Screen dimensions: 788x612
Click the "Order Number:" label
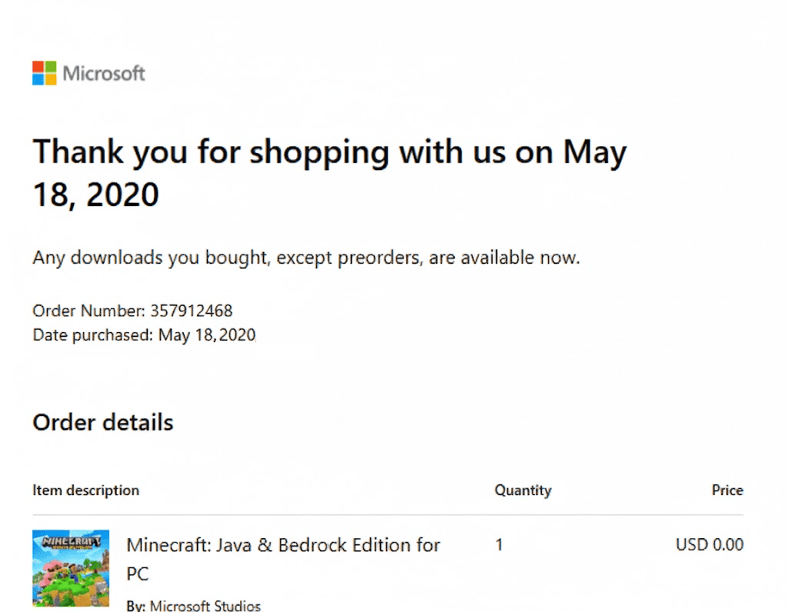click(88, 311)
